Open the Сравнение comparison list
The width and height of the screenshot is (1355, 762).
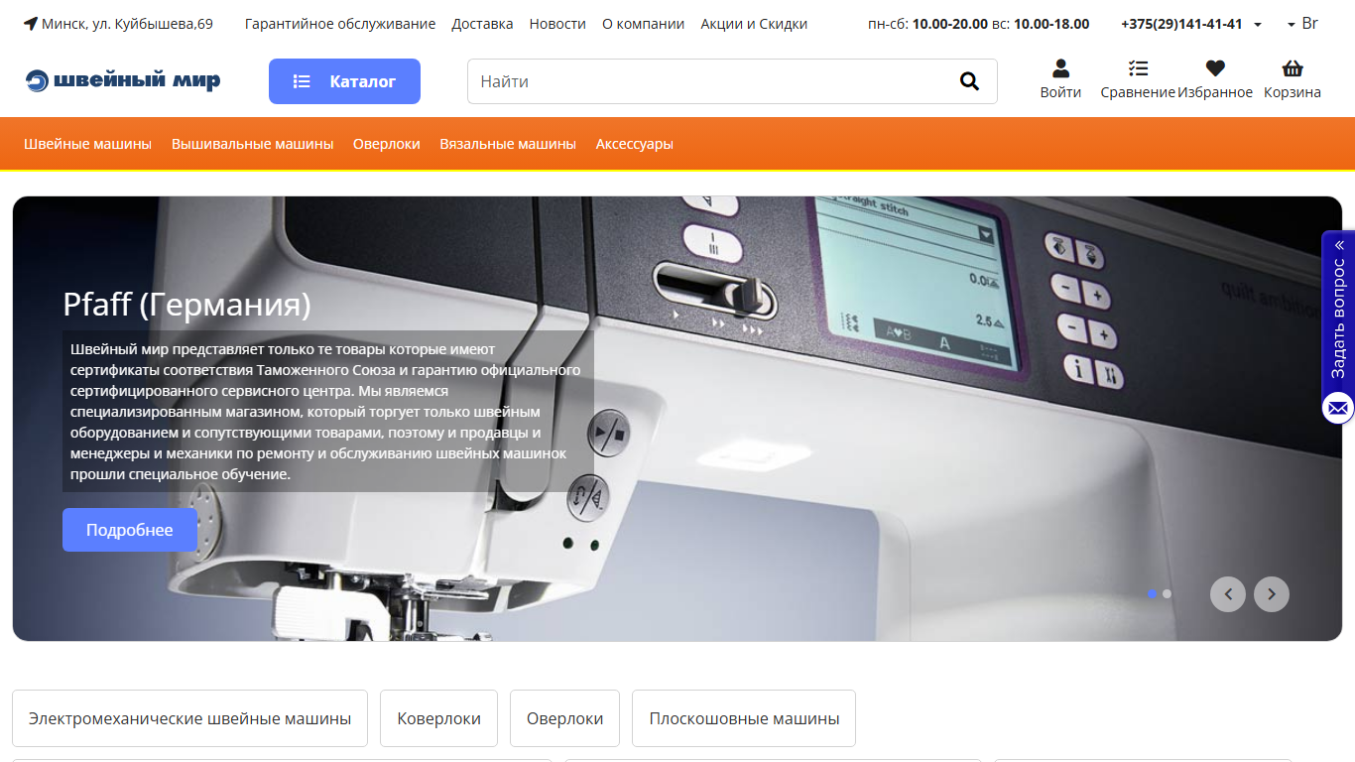1138,79
